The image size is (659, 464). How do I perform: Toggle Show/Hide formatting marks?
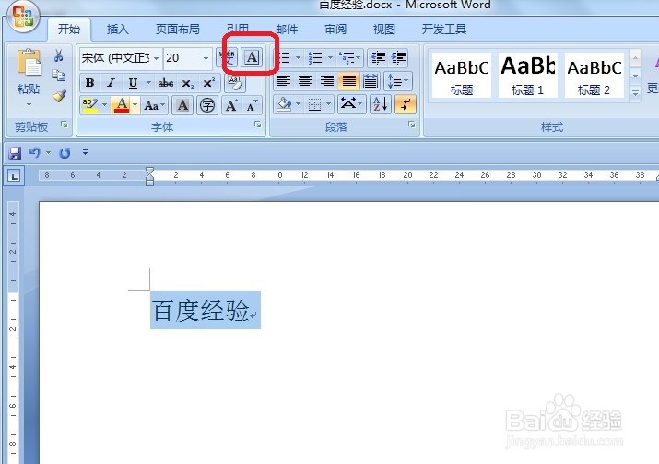(x=406, y=104)
